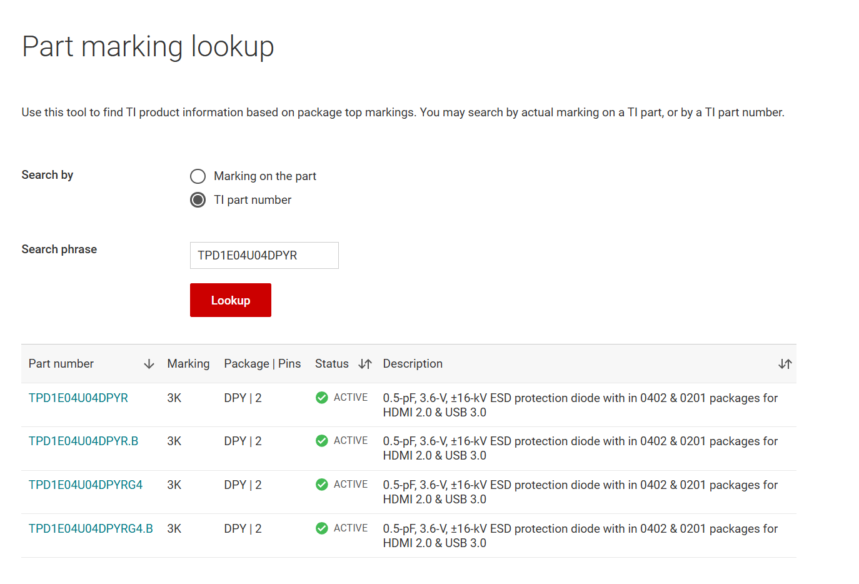The width and height of the screenshot is (859, 584).
Task: Click ESD diode description in TPD1E04U04DPYR.B row
Action: tap(580, 448)
